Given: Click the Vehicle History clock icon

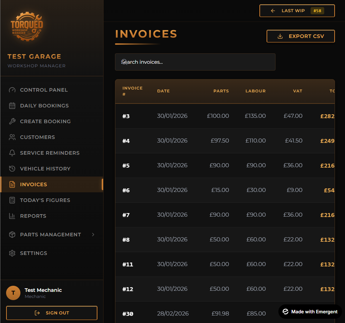Looking at the screenshot, I should tap(12, 169).
